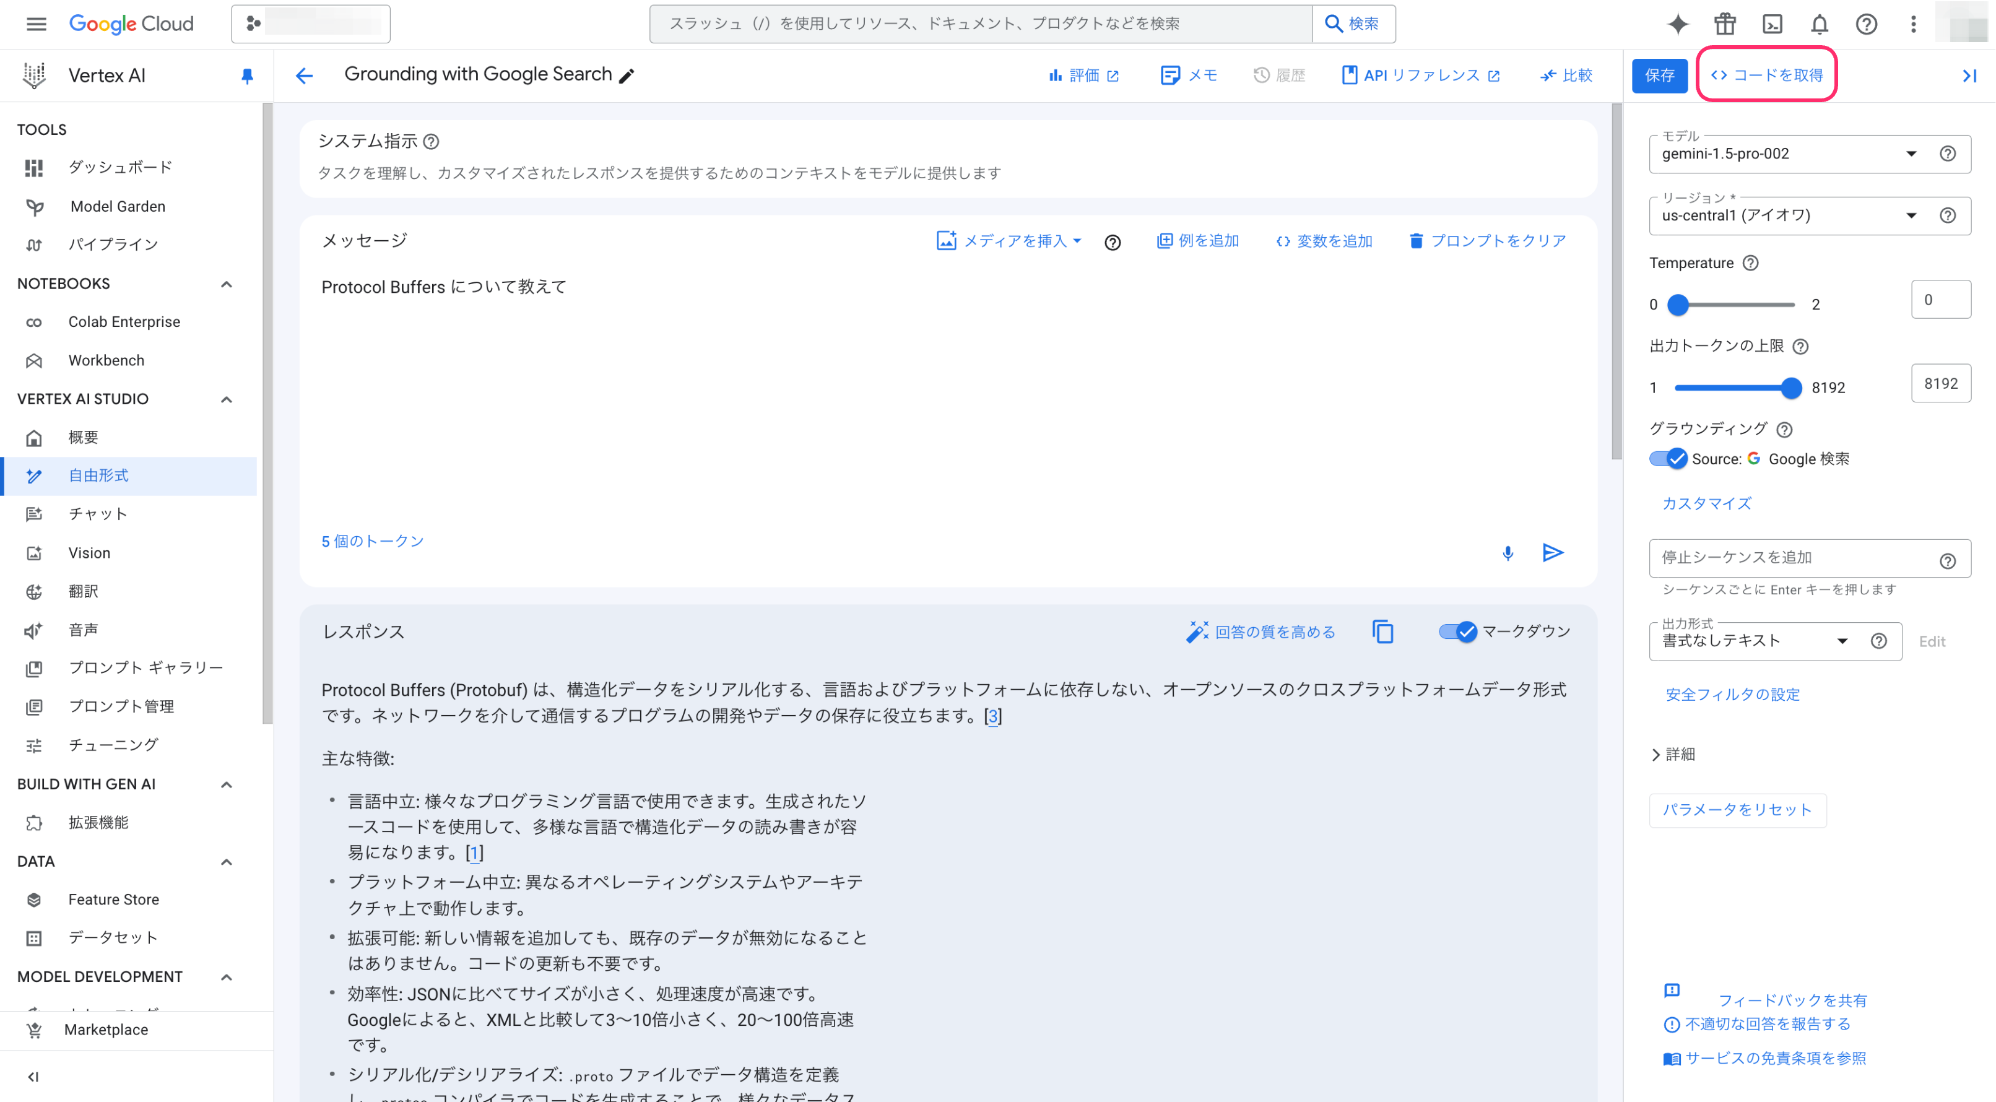1996x1102 pixels.
Task: Click the notifications bell icon
Action: pyautogui.click(x=1818, y=24)
